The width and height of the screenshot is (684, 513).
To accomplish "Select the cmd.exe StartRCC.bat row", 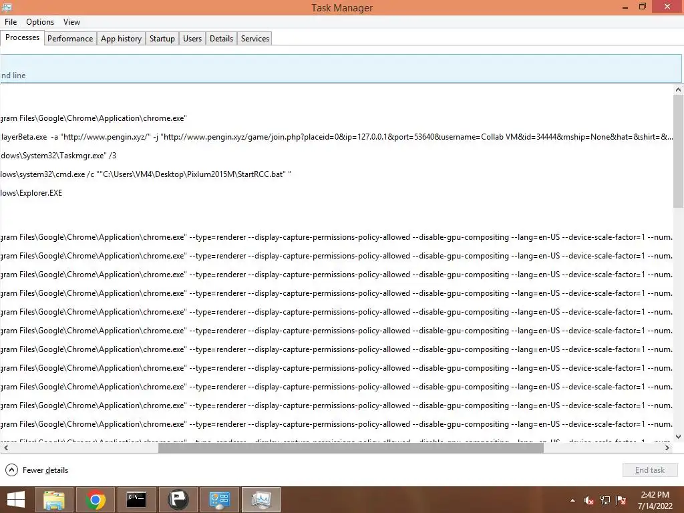I will tap(336, 174).
